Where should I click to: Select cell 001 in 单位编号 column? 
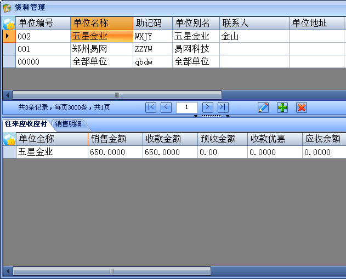pos(43,49)
